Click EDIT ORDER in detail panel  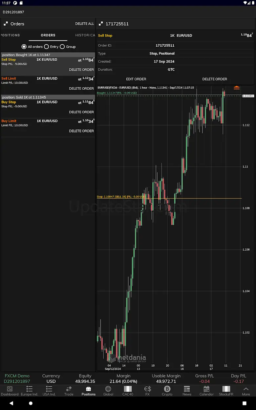click(x=136, y=79)
